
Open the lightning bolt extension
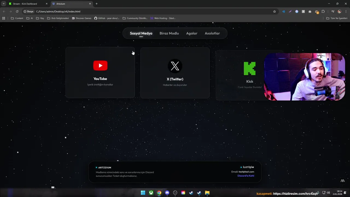[x=303, y=11]
